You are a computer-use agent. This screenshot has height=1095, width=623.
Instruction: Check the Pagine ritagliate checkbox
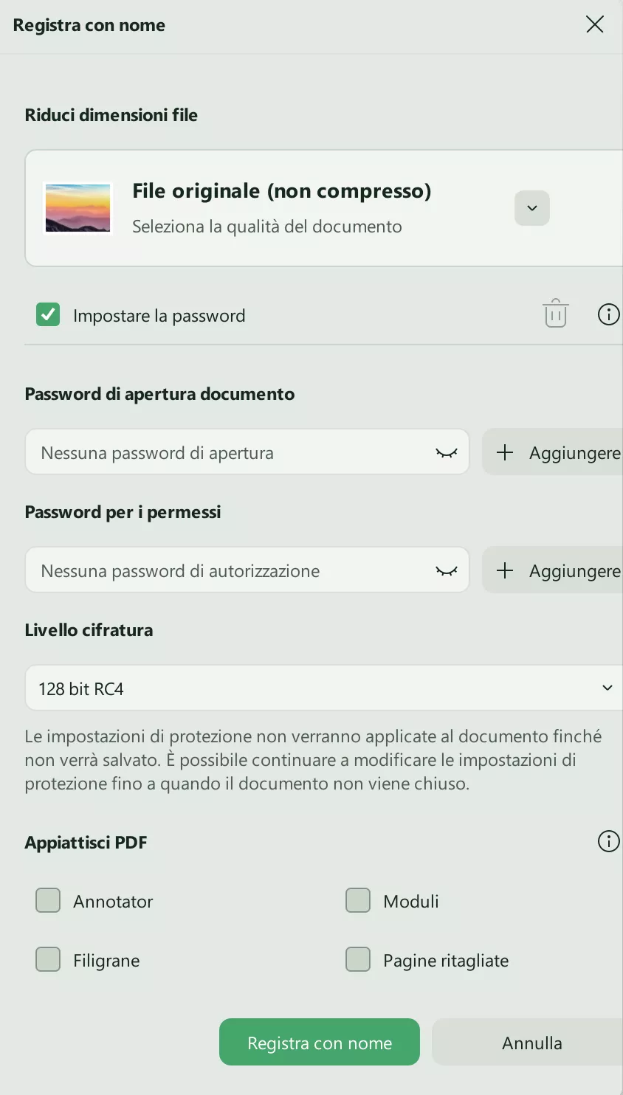tap(357, 959)
